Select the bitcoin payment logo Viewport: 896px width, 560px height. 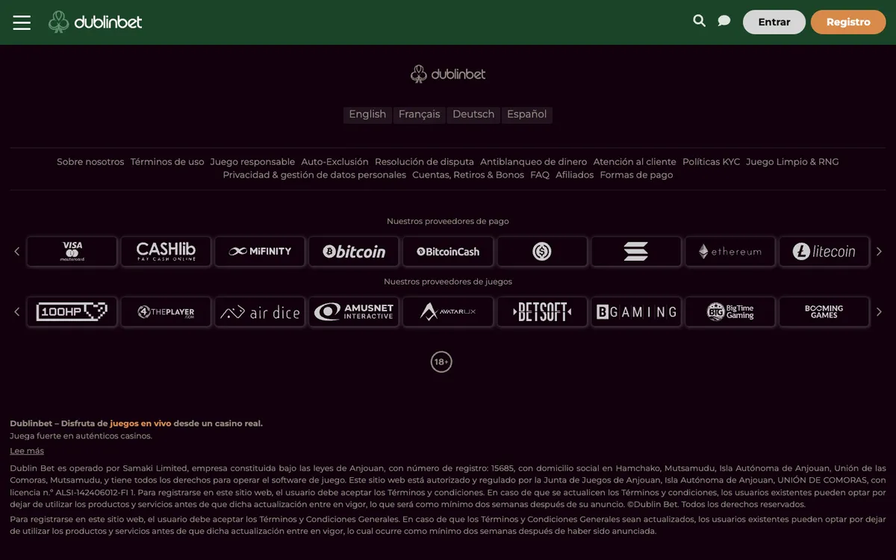coord(354,252)
